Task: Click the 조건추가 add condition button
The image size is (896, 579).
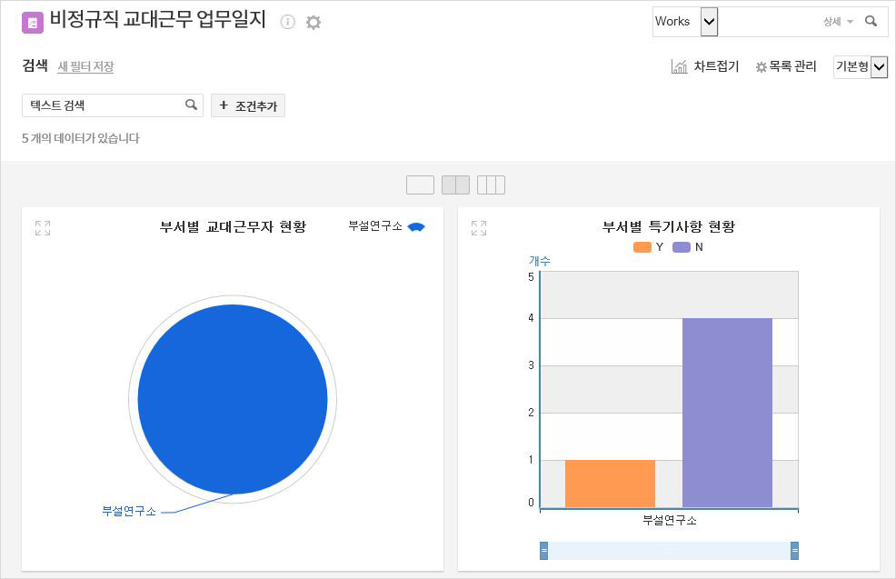Action: click(248, 105)
